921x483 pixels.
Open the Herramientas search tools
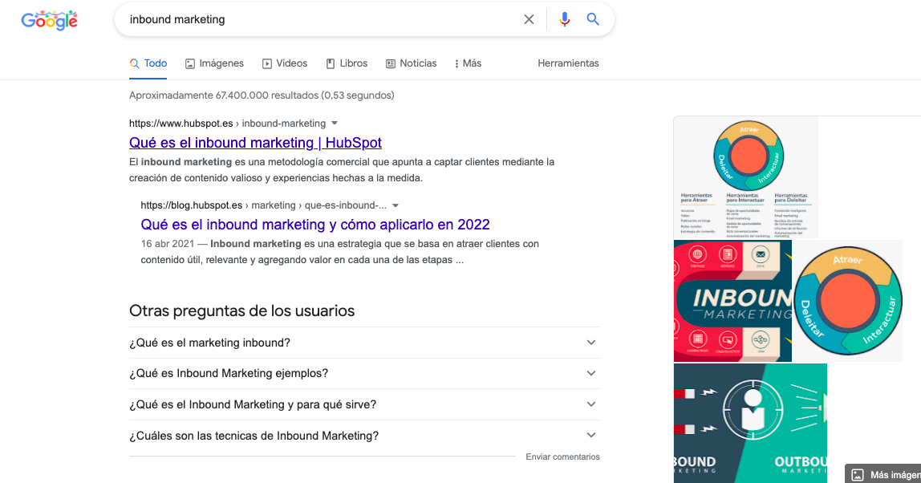568,63
